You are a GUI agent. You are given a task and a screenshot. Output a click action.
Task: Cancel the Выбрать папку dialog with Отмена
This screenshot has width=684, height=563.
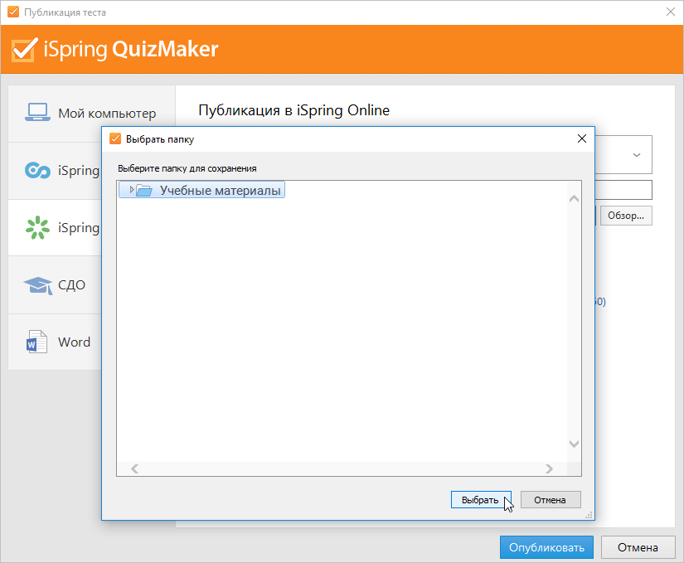point(551,500)
